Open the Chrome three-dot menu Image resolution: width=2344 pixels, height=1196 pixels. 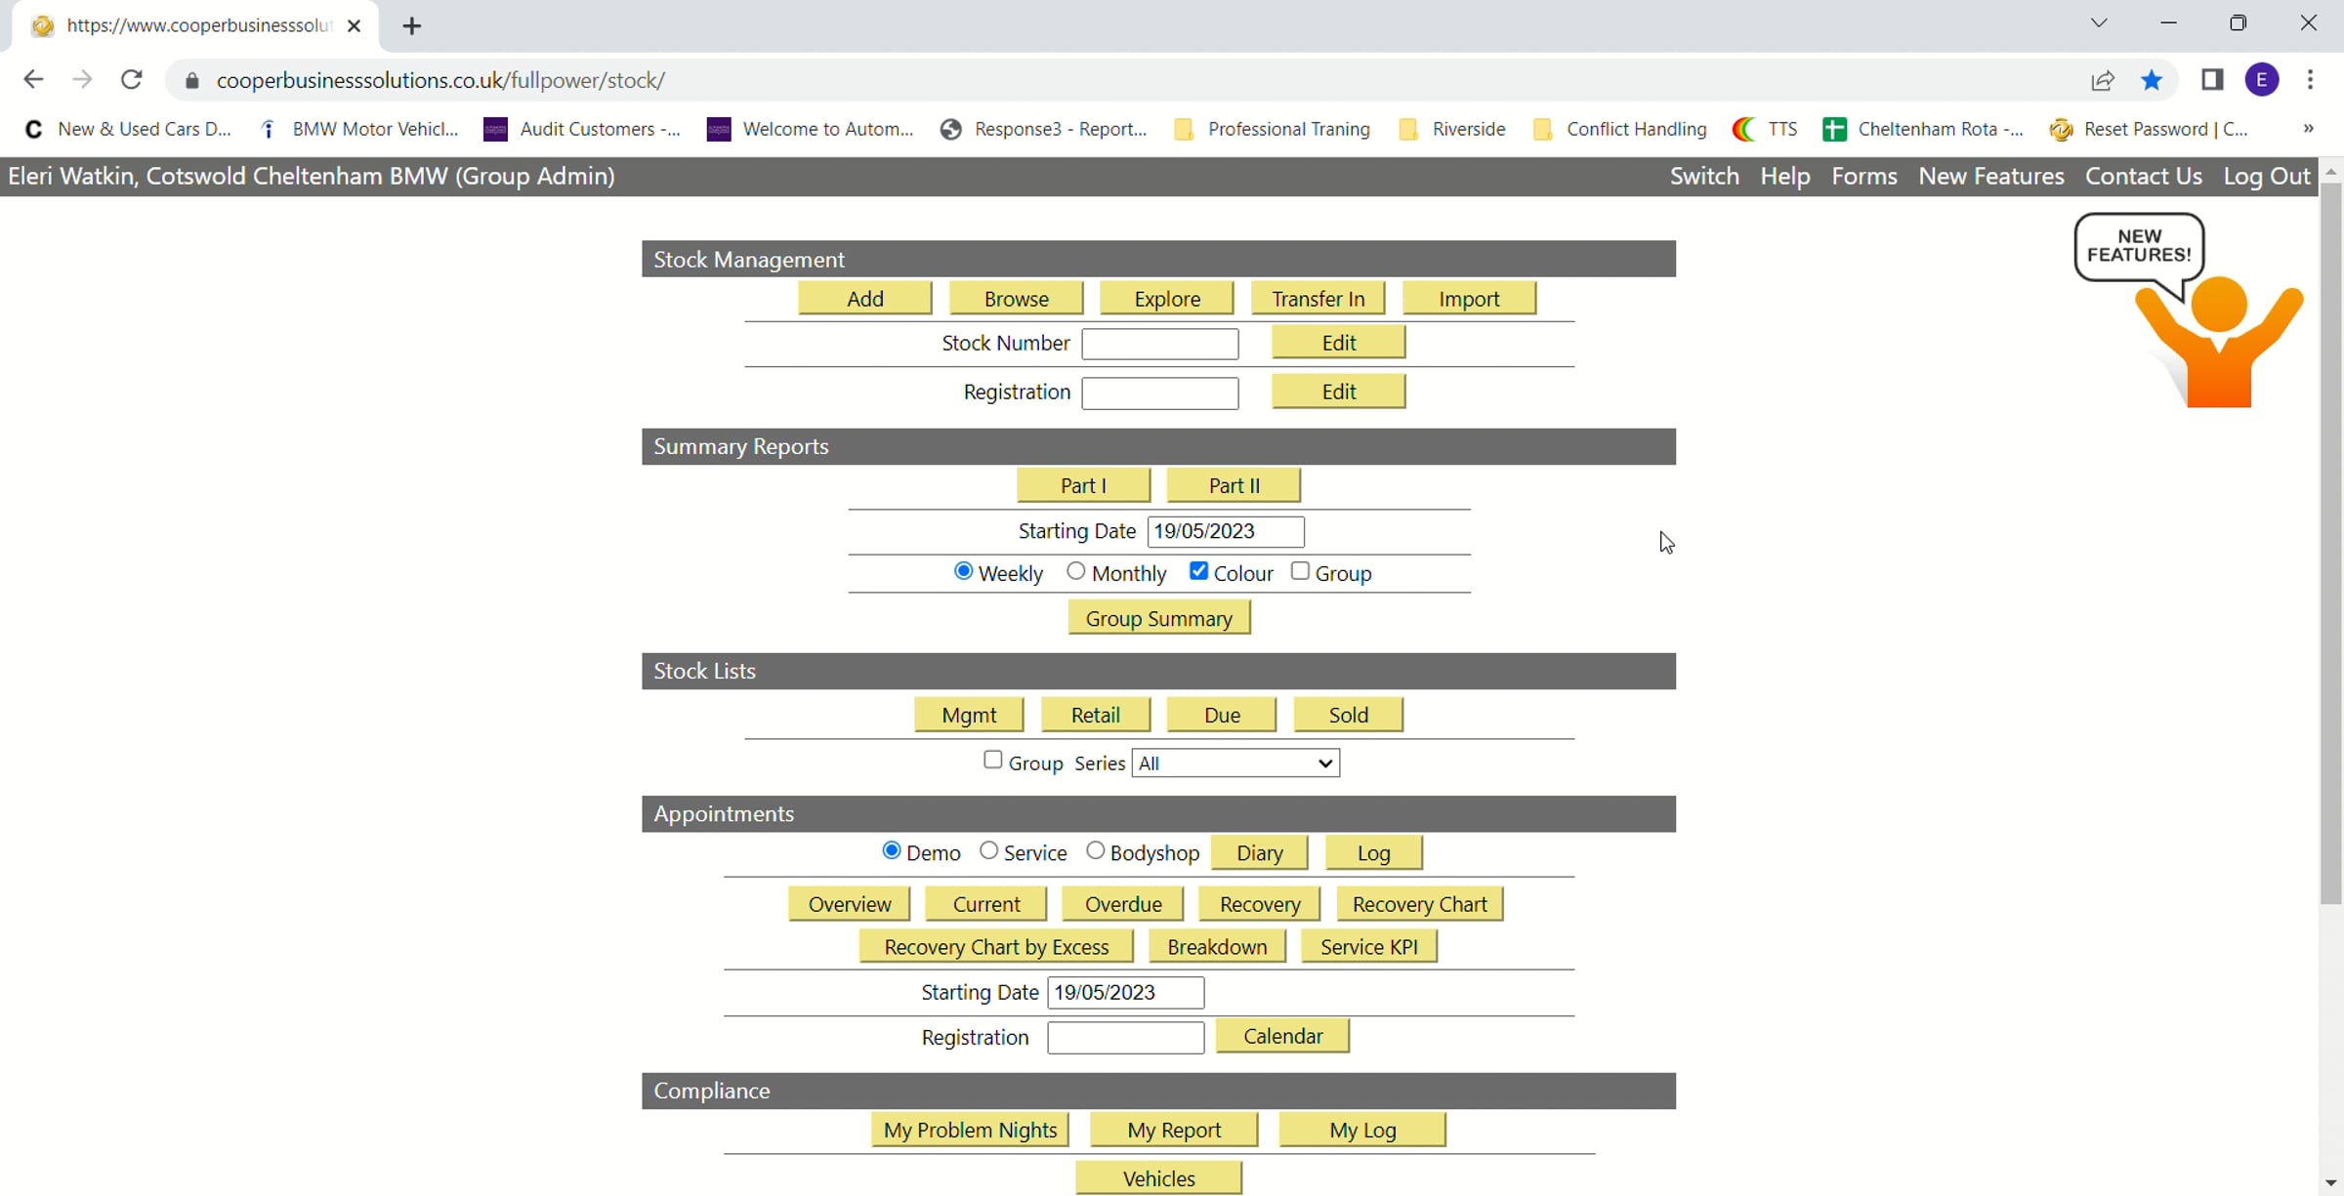(2310, 80)
